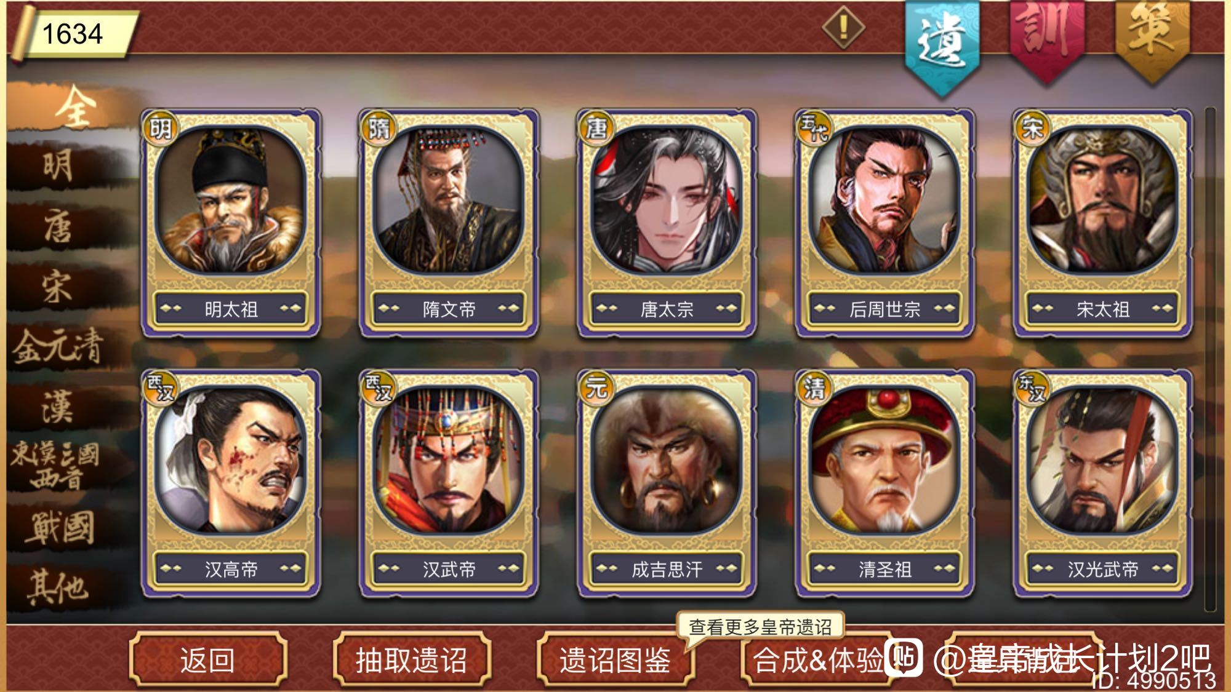Open the warning exclamation diamond icon
The width and height of the screenshot is (1231, 692).
coord(844,27)
